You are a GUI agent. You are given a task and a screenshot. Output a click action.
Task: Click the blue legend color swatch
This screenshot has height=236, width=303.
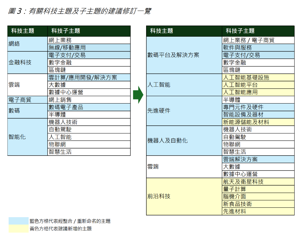tap(19, 221)
